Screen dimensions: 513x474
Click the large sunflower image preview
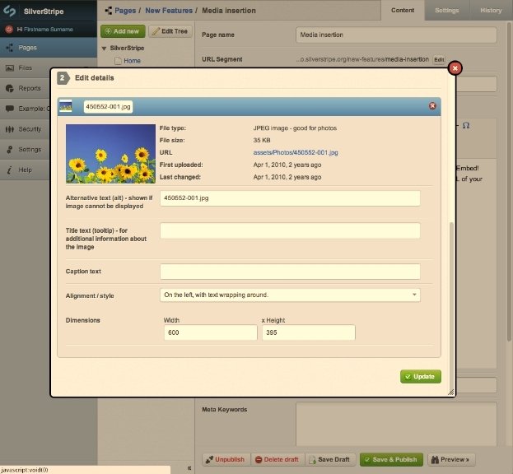coord(110,154)
